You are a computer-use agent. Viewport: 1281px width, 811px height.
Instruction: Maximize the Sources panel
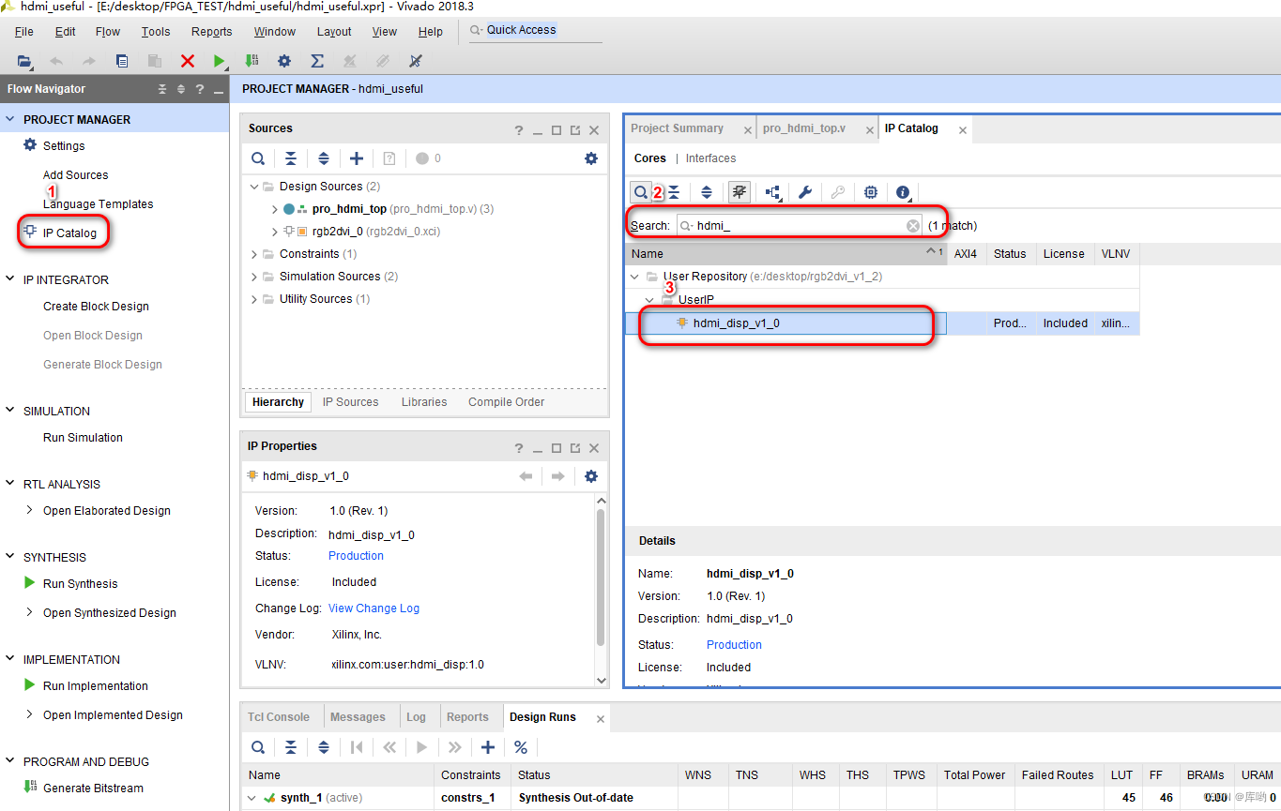point(557,130)
